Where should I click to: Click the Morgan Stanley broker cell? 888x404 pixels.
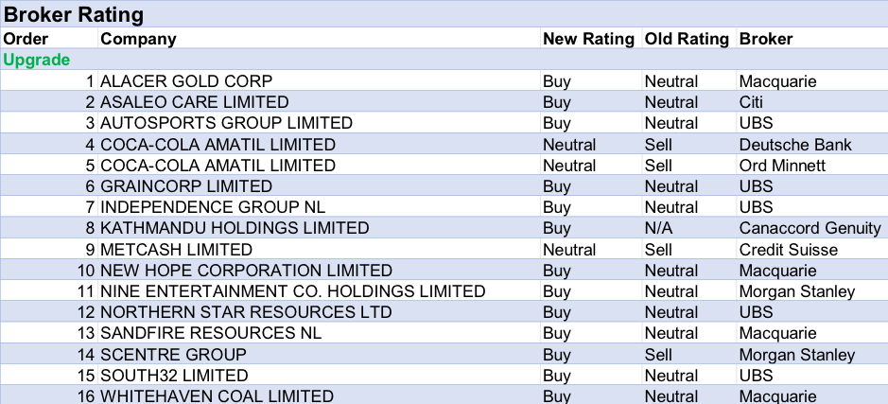pyautogui.click(x=796, y=355)
